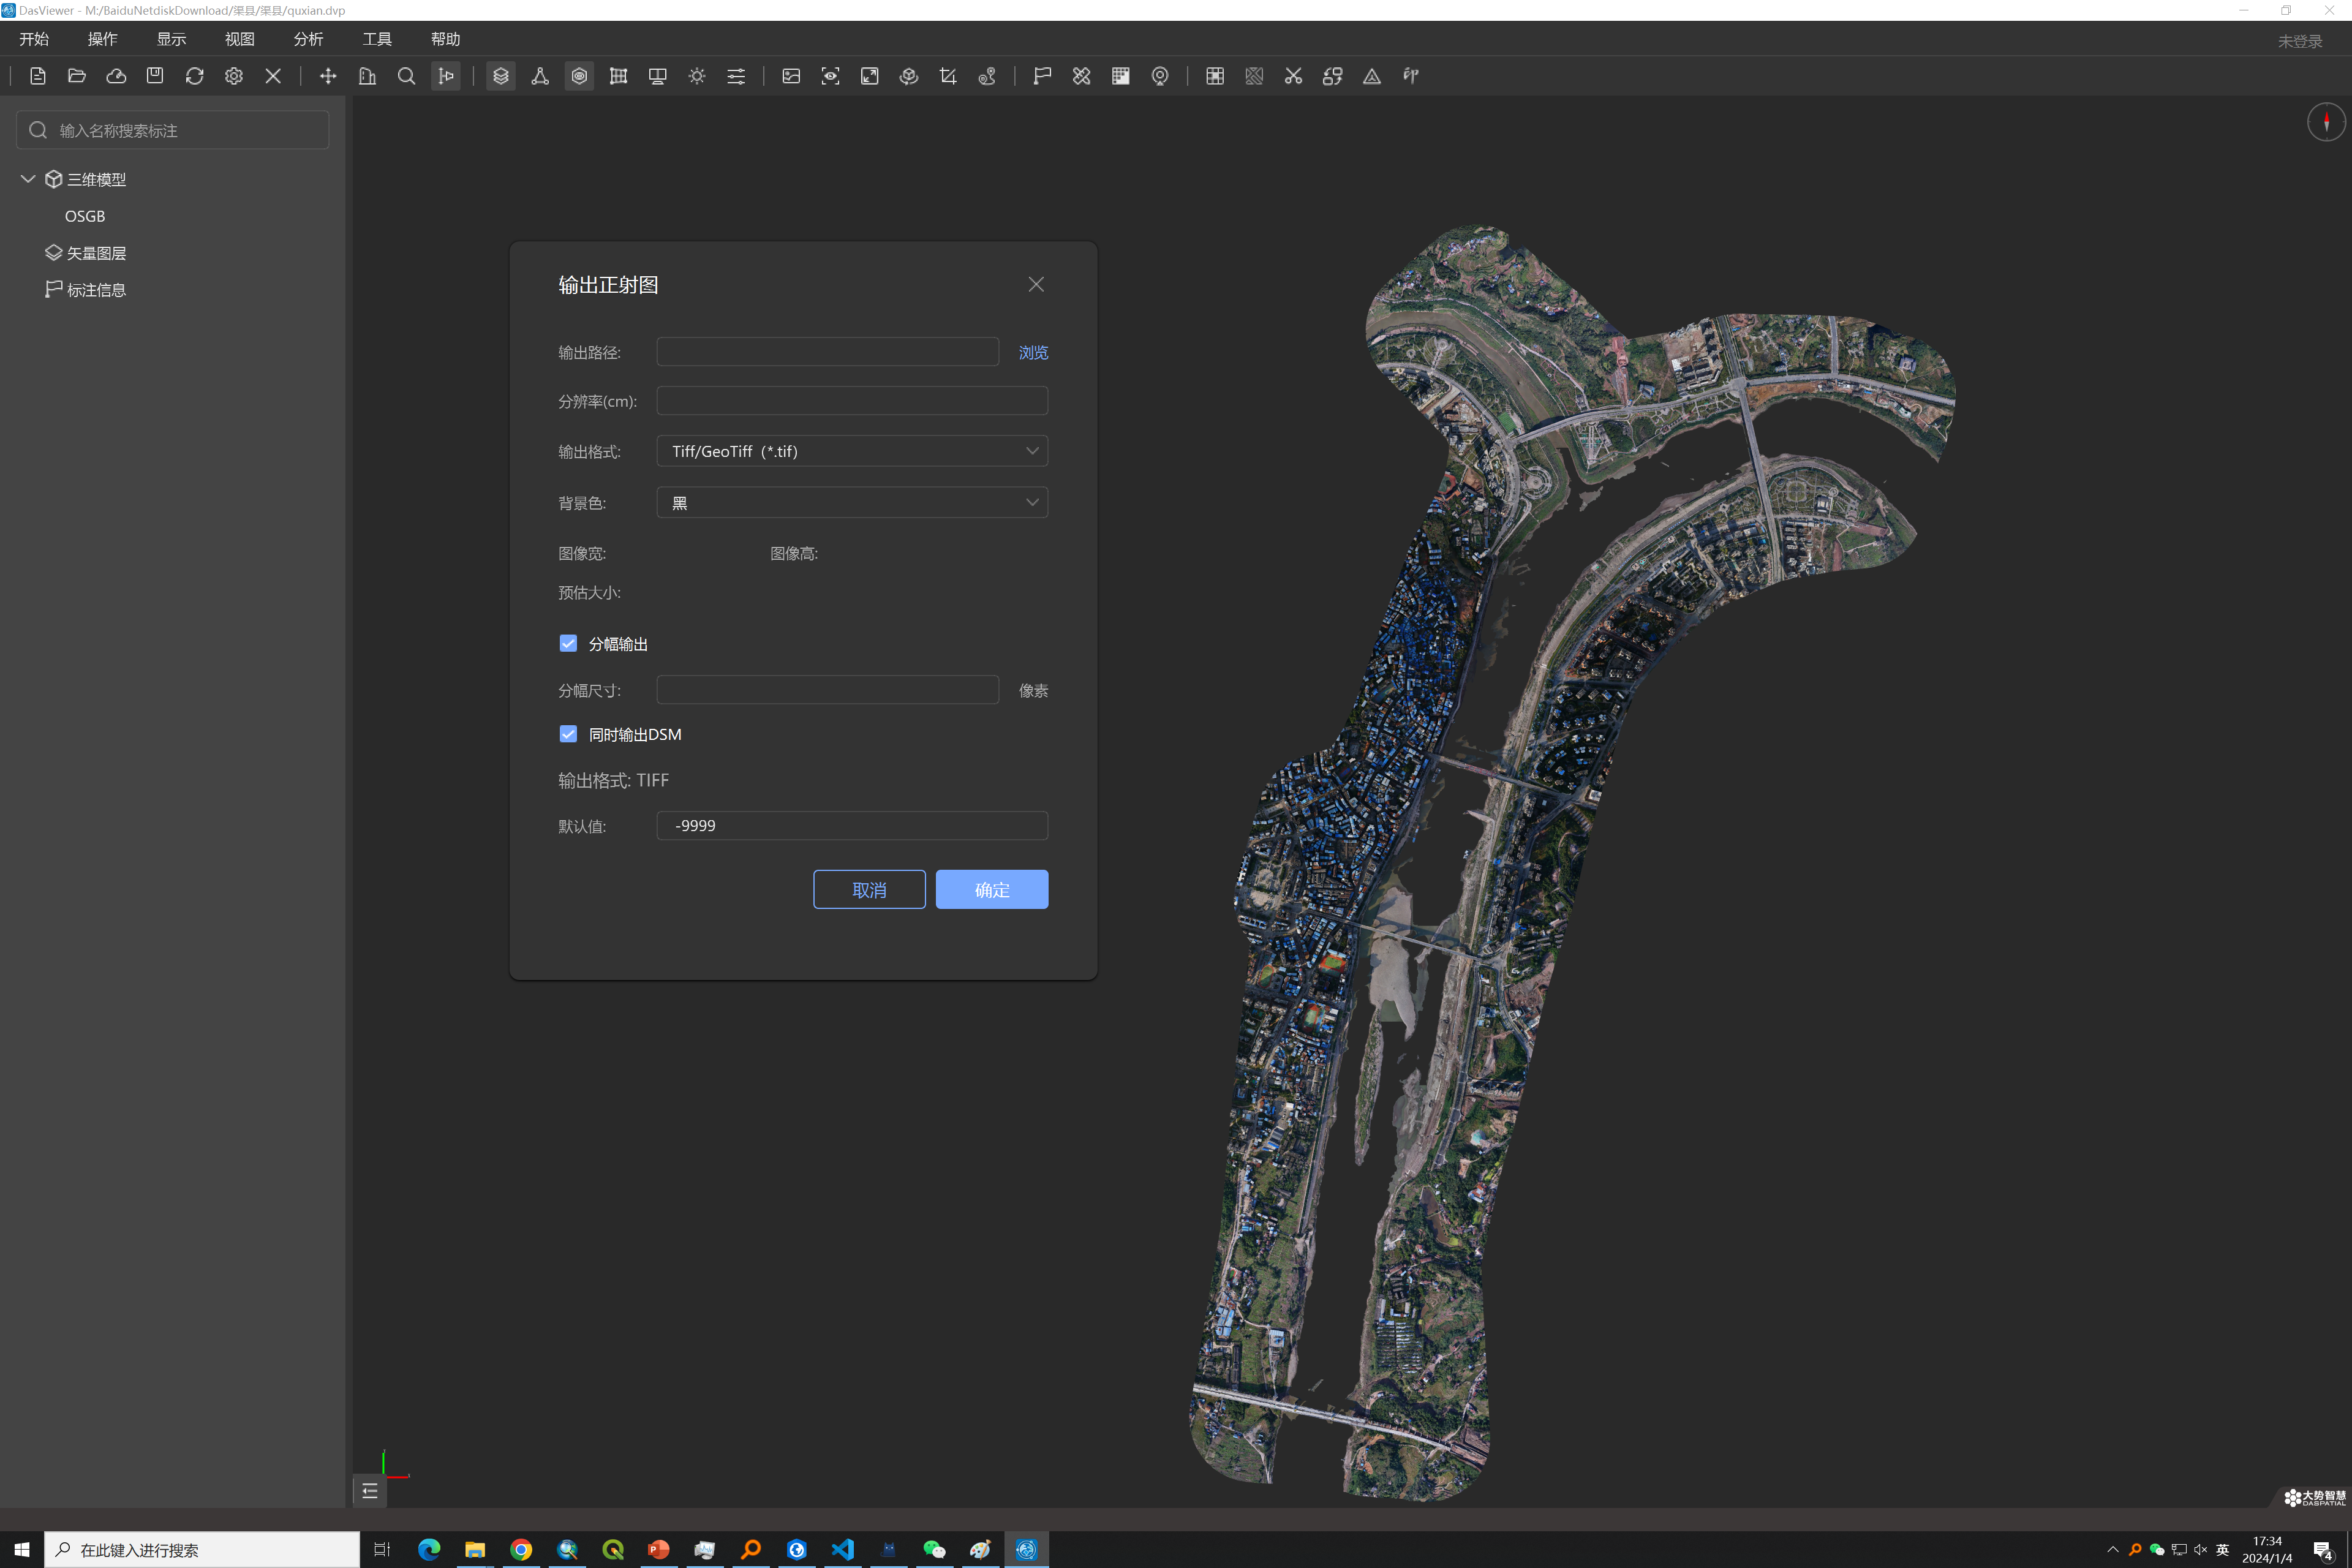The width and height of the screenshot is (2352, 1568).
Task: Click the new document icon in toolbar
Action: point(38,76)
